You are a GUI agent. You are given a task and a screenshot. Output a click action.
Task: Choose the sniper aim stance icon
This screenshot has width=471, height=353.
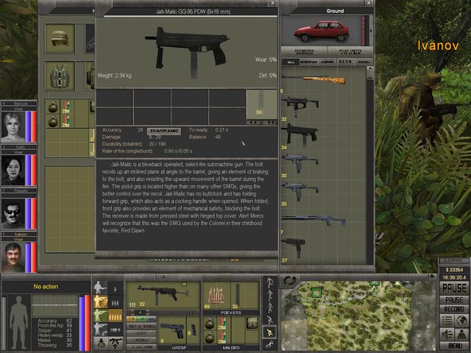pyautogui.click(x=100, y=329)
